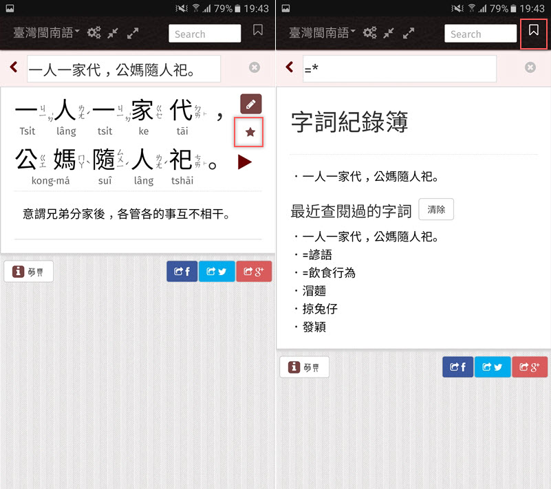Share to Google+ from the left screen
The height and width of the screenshot is (489, 551).
point(254,272)
